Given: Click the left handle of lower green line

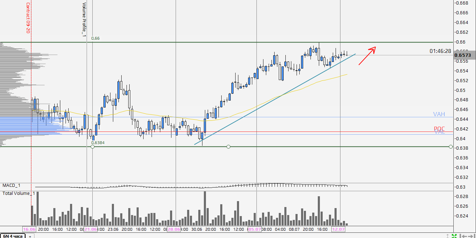Looking at the screenshot, I should (x=92, y=147).
